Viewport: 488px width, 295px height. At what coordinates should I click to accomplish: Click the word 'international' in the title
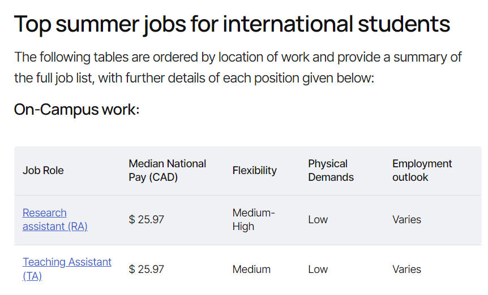click(x=288, y=24)
